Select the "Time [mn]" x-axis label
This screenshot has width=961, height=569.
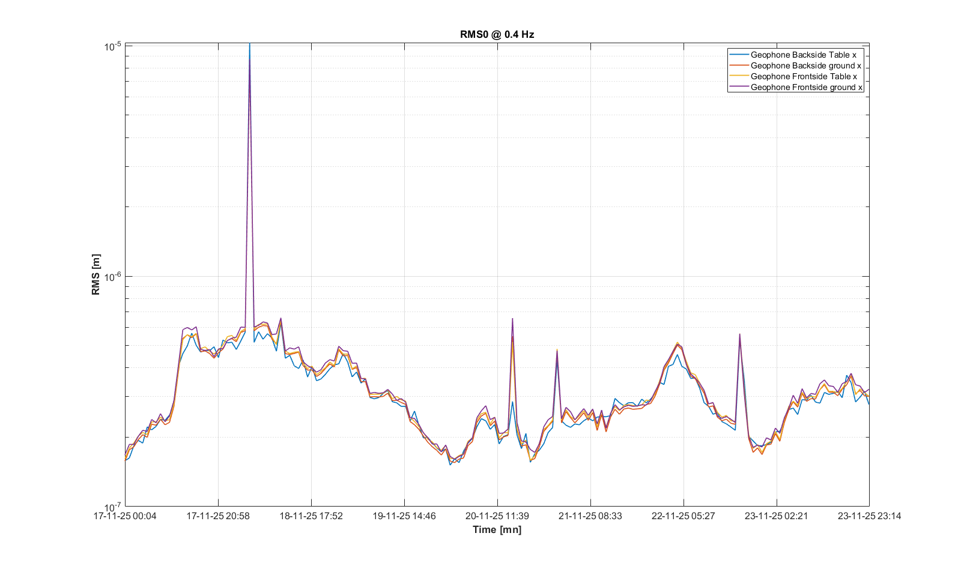(x=497, y=529)
